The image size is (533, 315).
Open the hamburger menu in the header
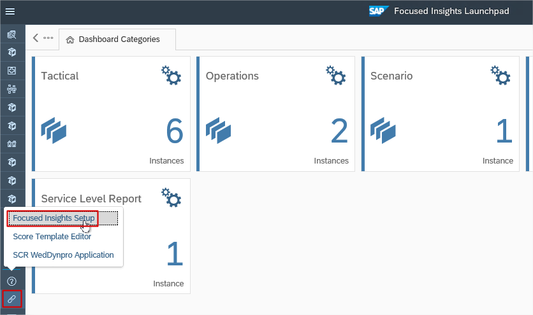(10, 11)
